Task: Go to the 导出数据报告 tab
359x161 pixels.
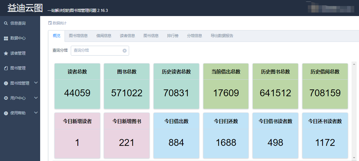Action: [x=222, y=36]
